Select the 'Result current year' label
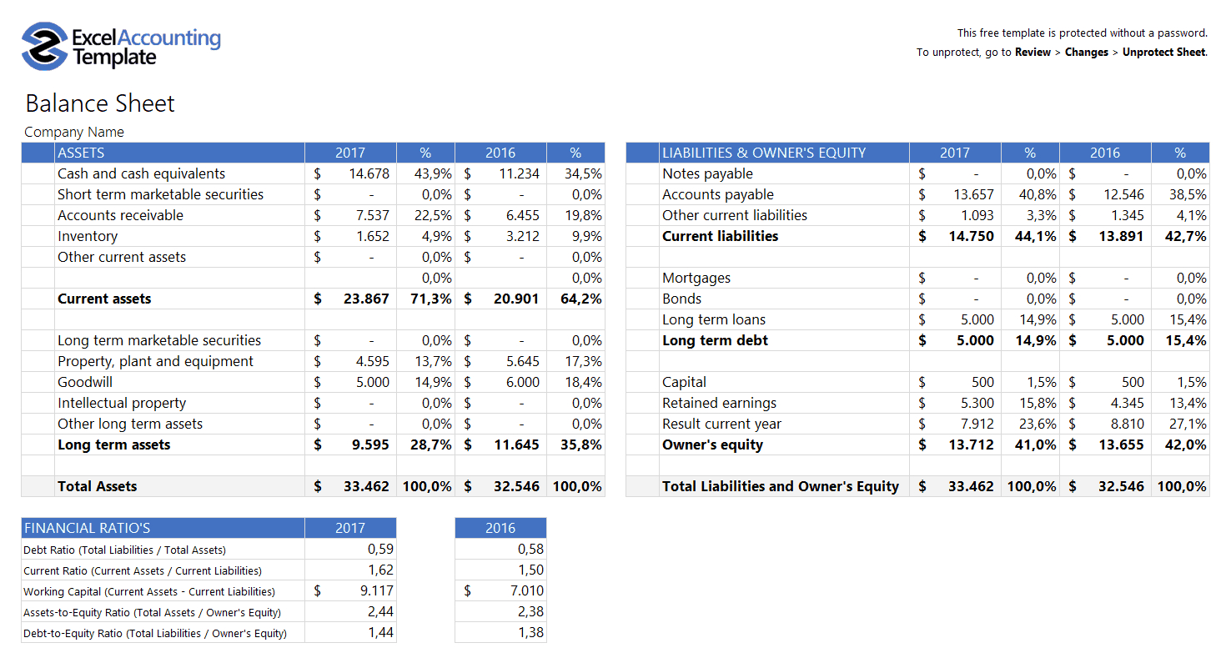 click(722, 424)
